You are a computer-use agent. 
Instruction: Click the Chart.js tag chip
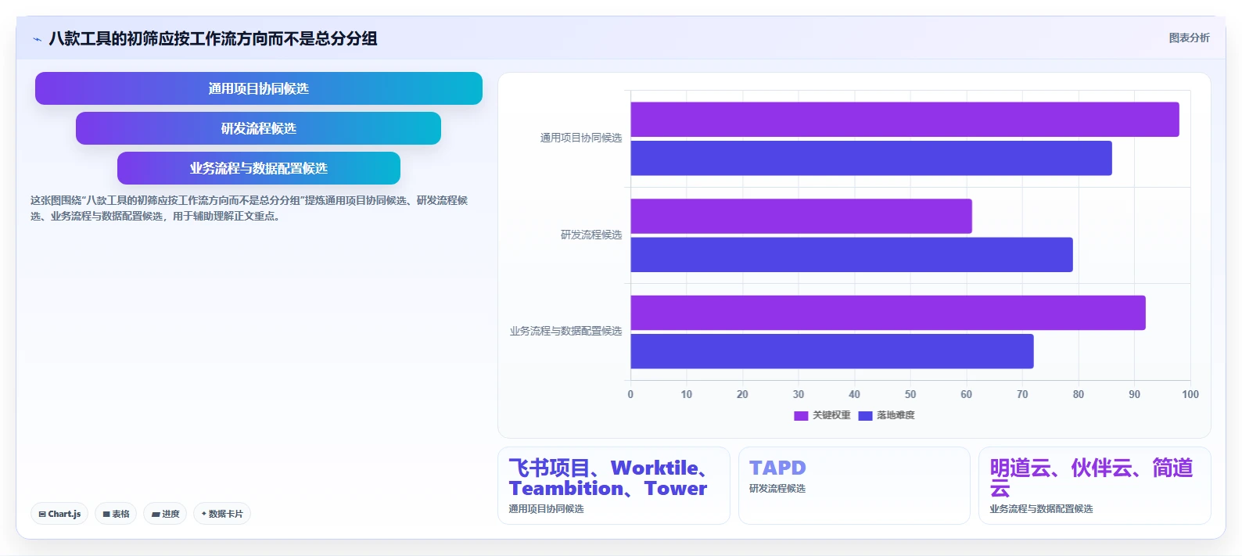pos(59,514)
